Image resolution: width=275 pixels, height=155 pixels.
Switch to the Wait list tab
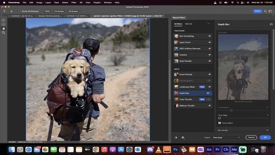[x=189, y=24]
